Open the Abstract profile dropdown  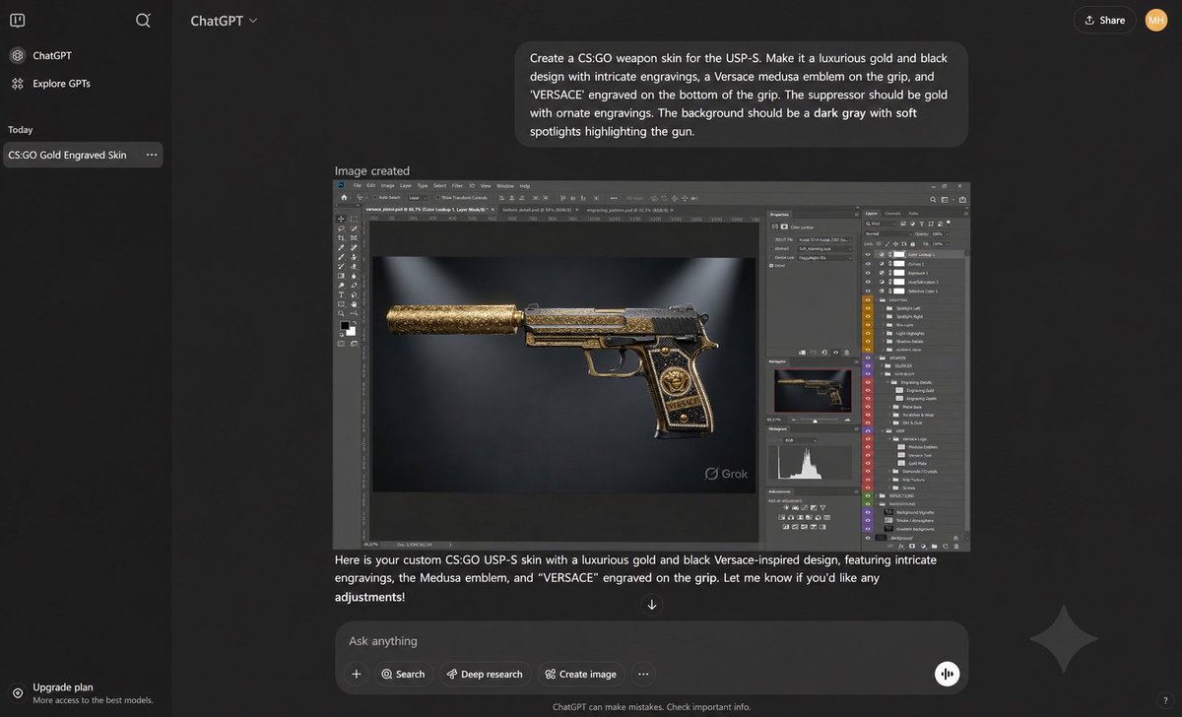[824, 249]
